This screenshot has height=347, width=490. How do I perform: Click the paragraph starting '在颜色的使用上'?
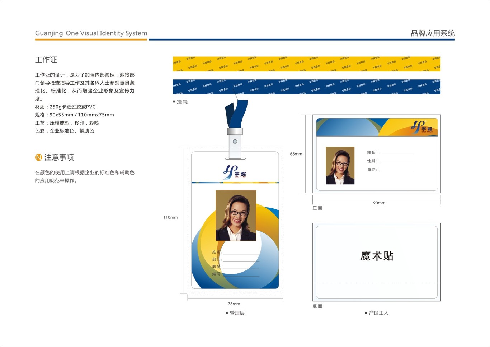pos(85,176)
